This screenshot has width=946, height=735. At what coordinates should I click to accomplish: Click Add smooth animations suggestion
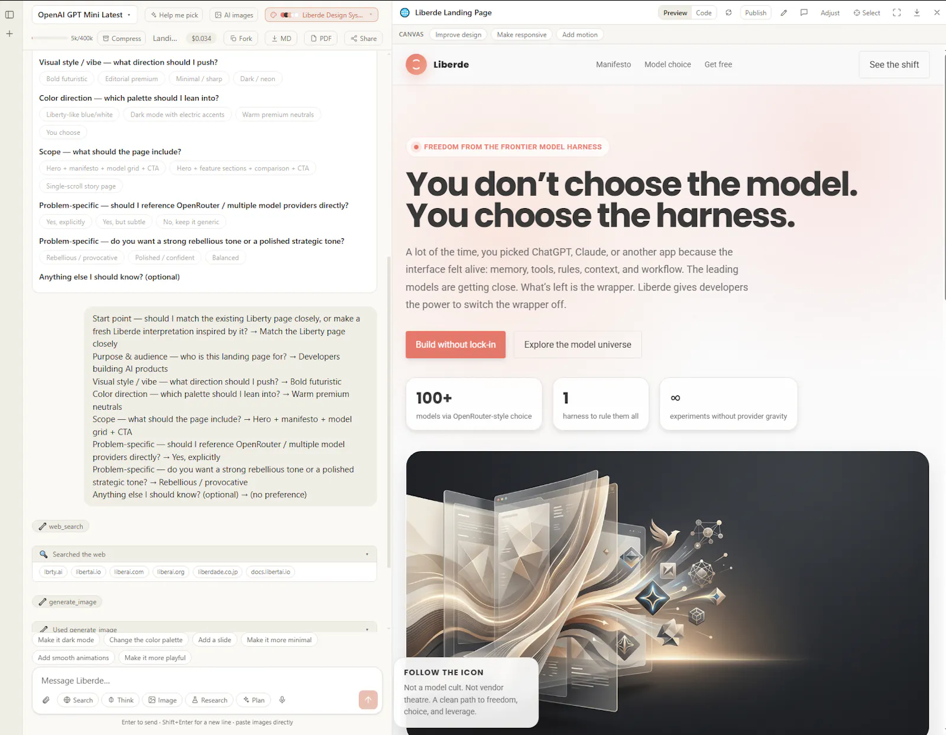click(x=73, y=658)
